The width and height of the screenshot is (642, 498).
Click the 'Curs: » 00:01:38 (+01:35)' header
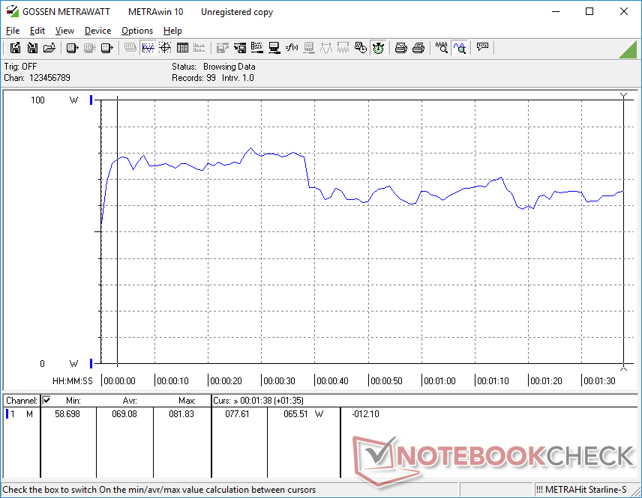[x=258, y=401]
